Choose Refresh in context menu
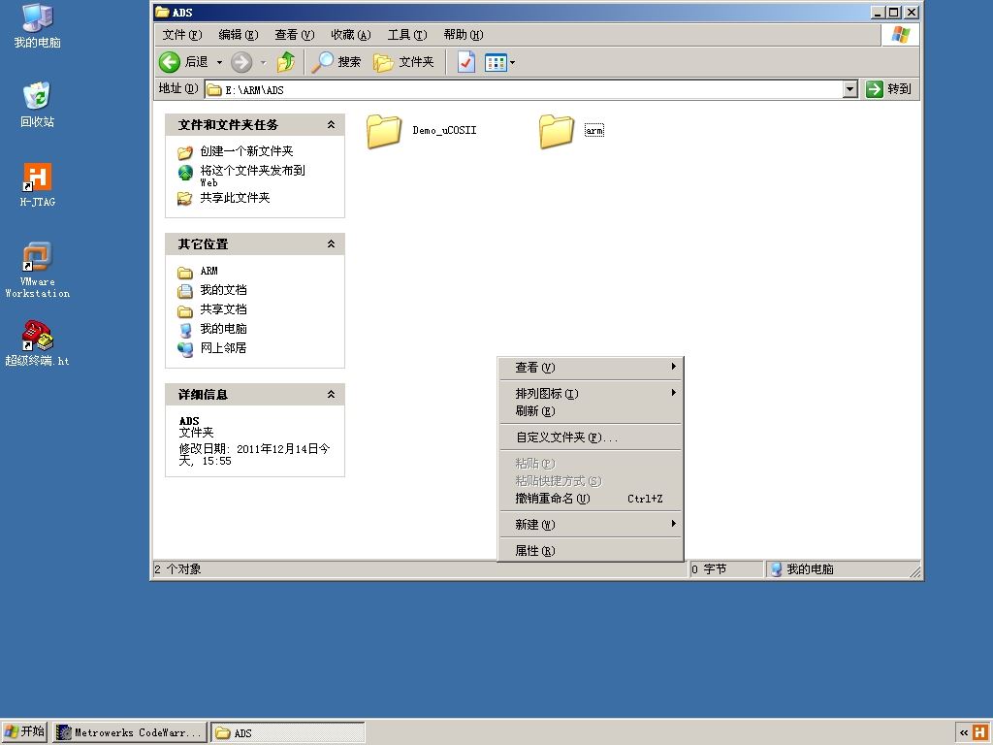Viewport: 993px width, 745px height. point(591,411)
